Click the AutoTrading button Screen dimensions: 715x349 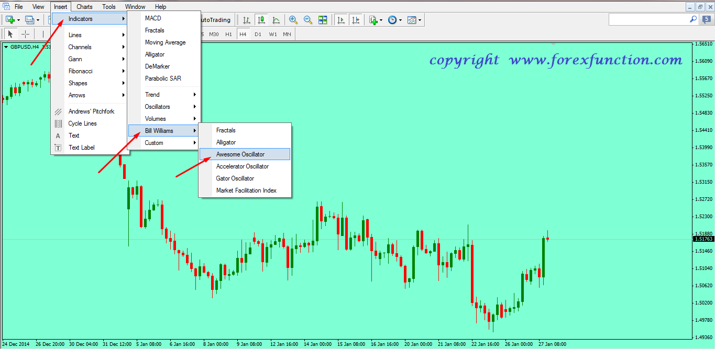point(216,20)
